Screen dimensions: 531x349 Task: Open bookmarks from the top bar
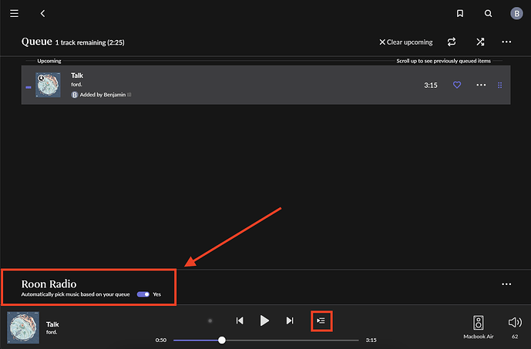click(460, 13)
